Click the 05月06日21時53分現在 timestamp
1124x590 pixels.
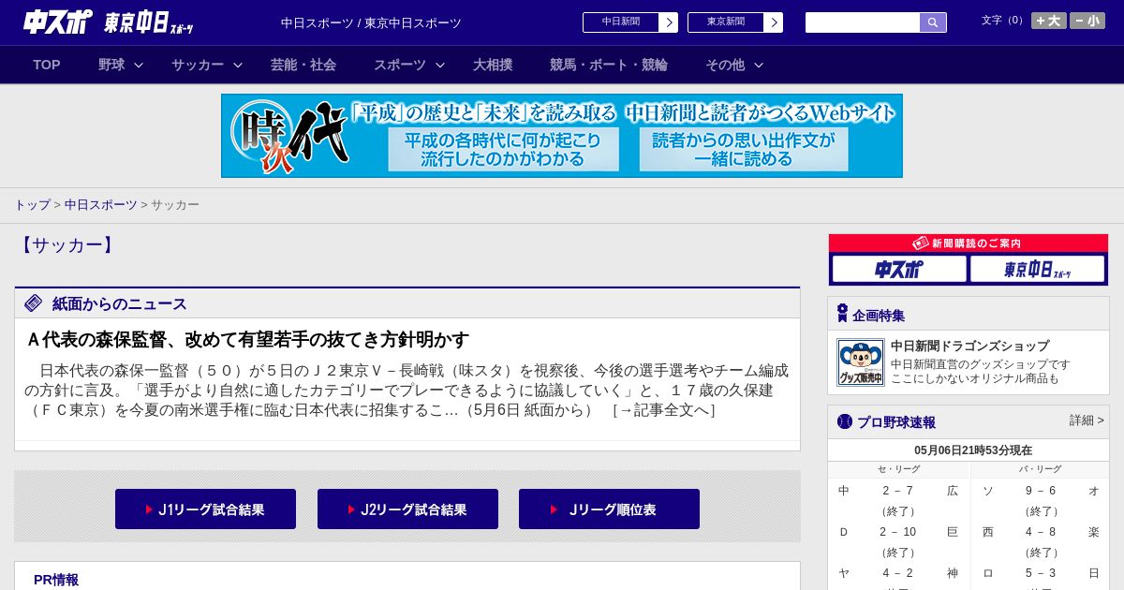point(973,450)
